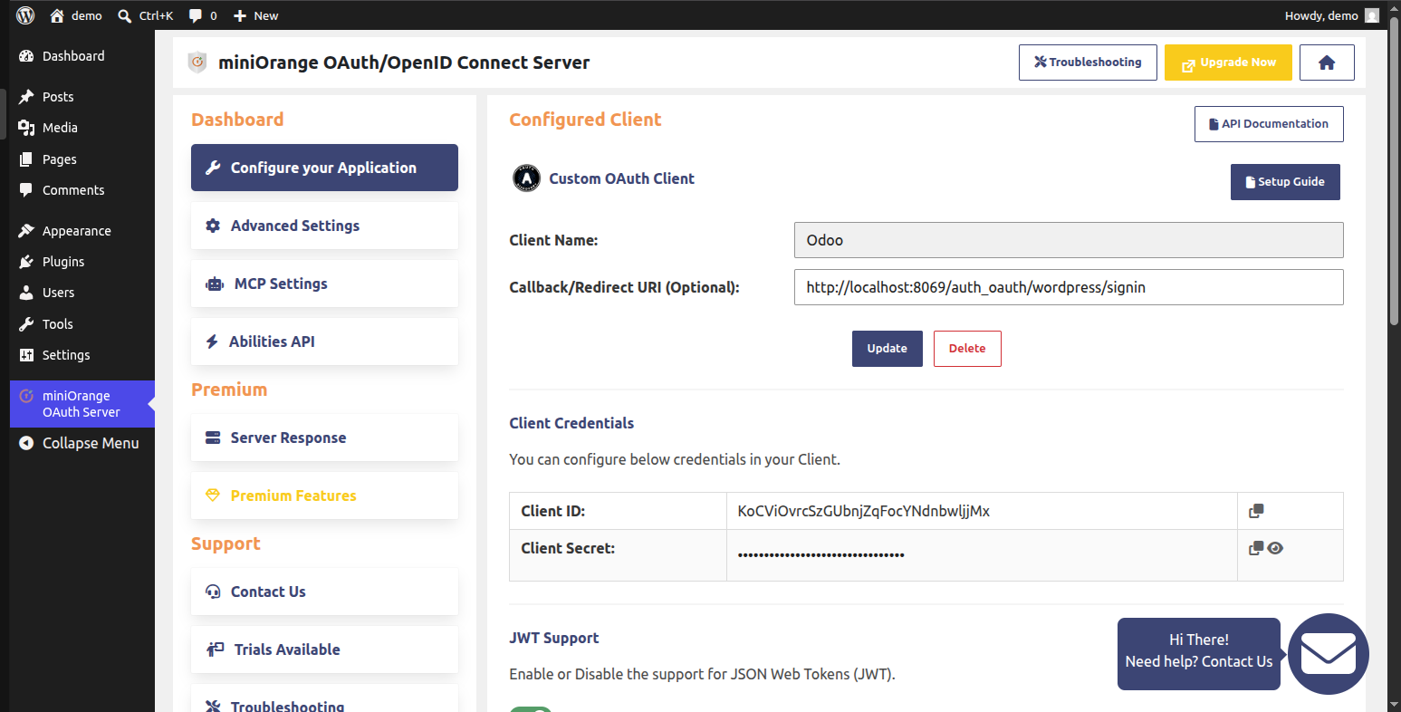Screen dimensions: 1401x712
Task: Copy the Client Secret to clipboard
Action: [1256, 548]
